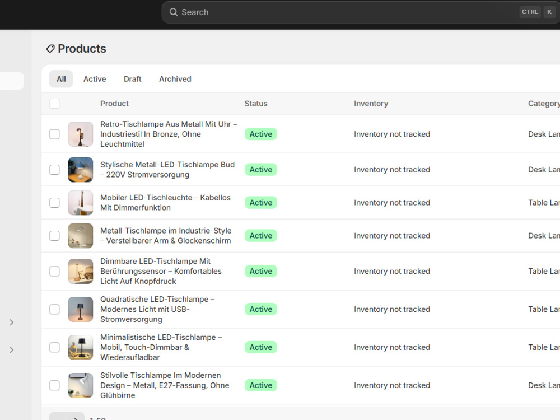Check the box for Mobiler LED-Tischleuchte
Viewport: 560px width, 420px height.
click(x=54, y=203)
